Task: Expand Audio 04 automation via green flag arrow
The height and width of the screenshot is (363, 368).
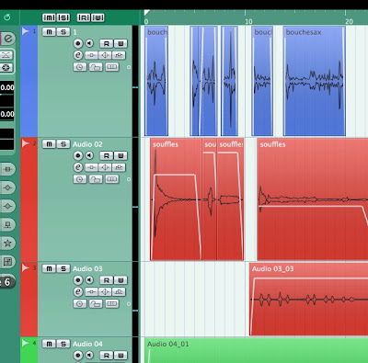Action: click(x=25, y=344)
